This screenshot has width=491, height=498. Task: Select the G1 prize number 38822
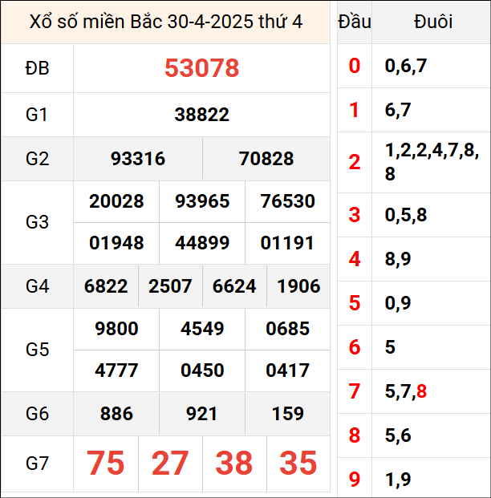201,115
